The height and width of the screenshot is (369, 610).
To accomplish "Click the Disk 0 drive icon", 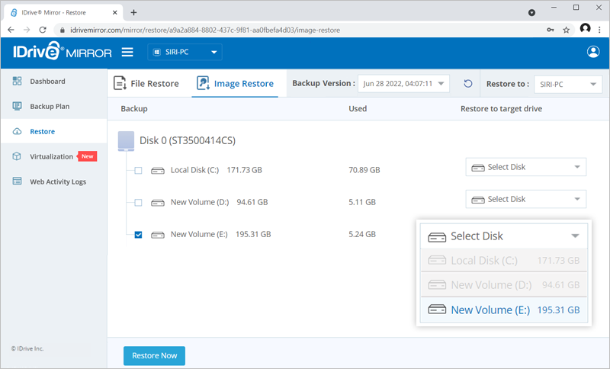I will [126, 141].
